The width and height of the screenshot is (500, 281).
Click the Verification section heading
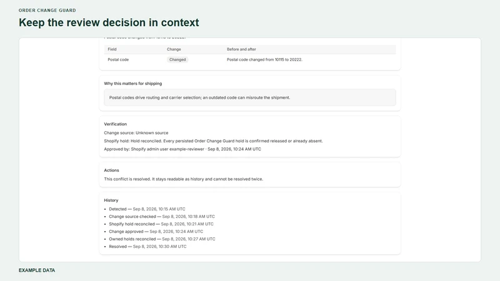point(116,124)
